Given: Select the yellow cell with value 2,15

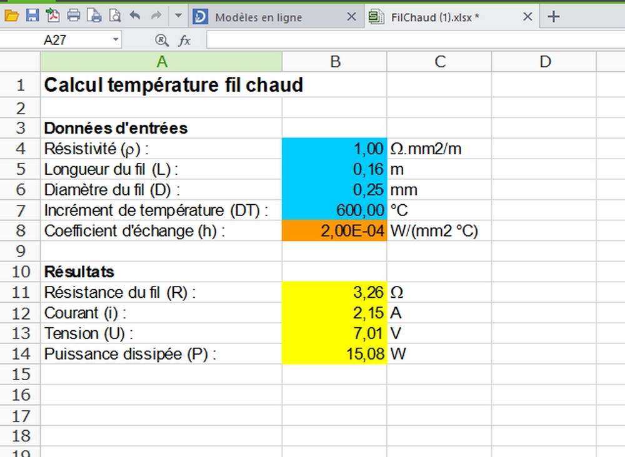Looking at the screenshot, I should click(x=334, y=313).
